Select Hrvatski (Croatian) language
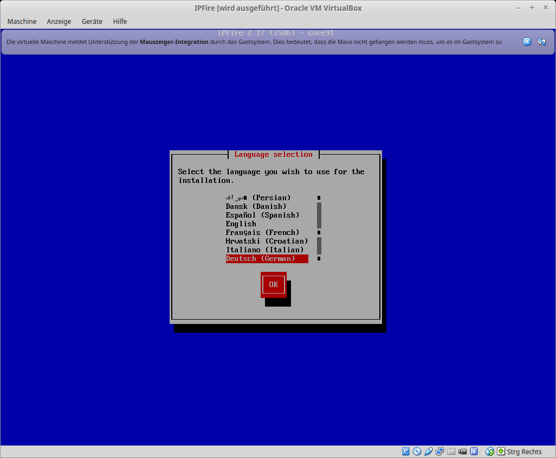Image resolution: width=556 pixels, height=458 pixels. pyautogui.click(x=267, y=241)
